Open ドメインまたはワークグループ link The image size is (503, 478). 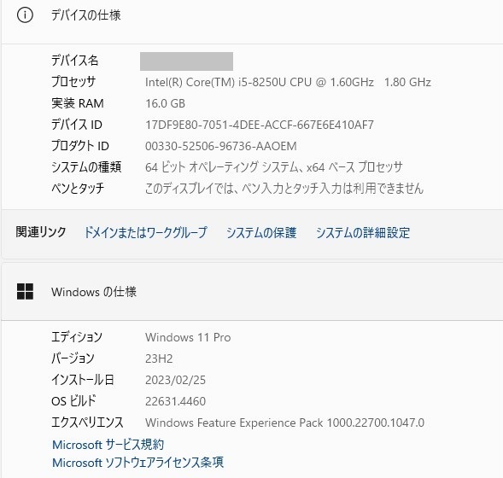click(x=146, y=232)
